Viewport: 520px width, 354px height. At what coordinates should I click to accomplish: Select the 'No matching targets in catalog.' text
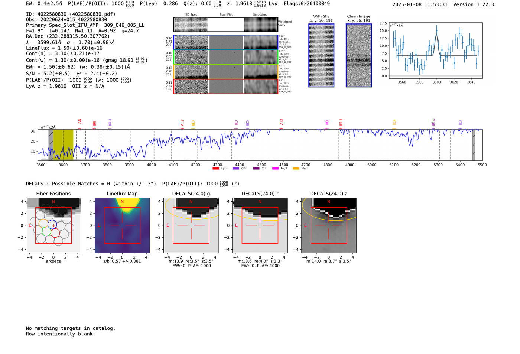[71, 328]
